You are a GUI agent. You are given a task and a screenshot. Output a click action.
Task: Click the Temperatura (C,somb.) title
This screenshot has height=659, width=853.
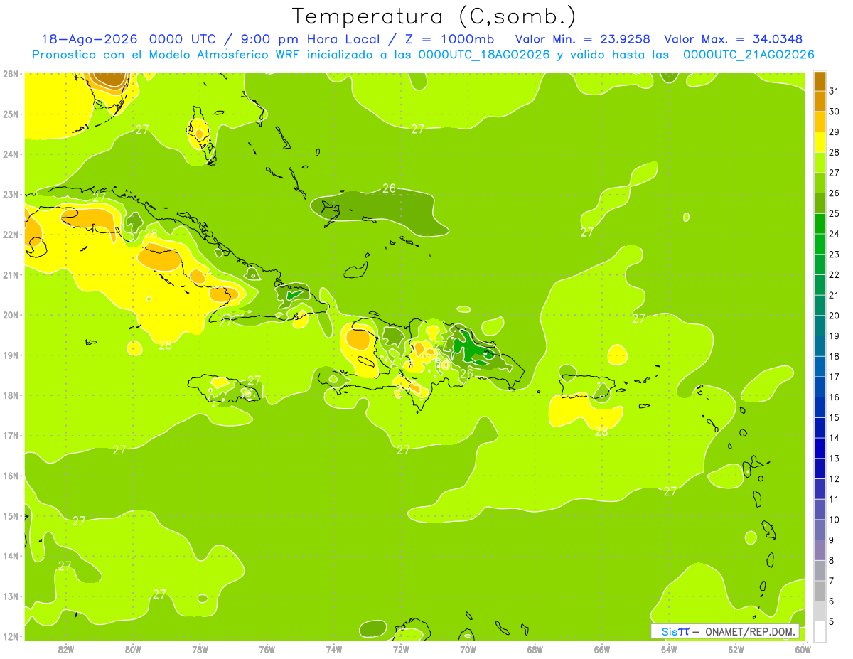pos(434,16)
